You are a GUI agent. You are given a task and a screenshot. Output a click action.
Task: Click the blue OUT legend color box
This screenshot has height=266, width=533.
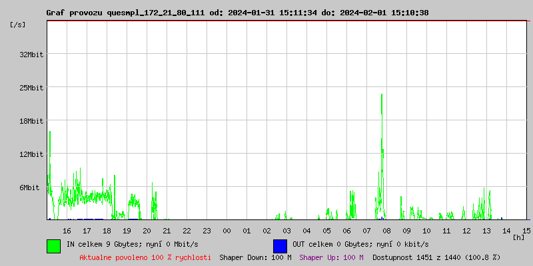[x=280, y=245]
